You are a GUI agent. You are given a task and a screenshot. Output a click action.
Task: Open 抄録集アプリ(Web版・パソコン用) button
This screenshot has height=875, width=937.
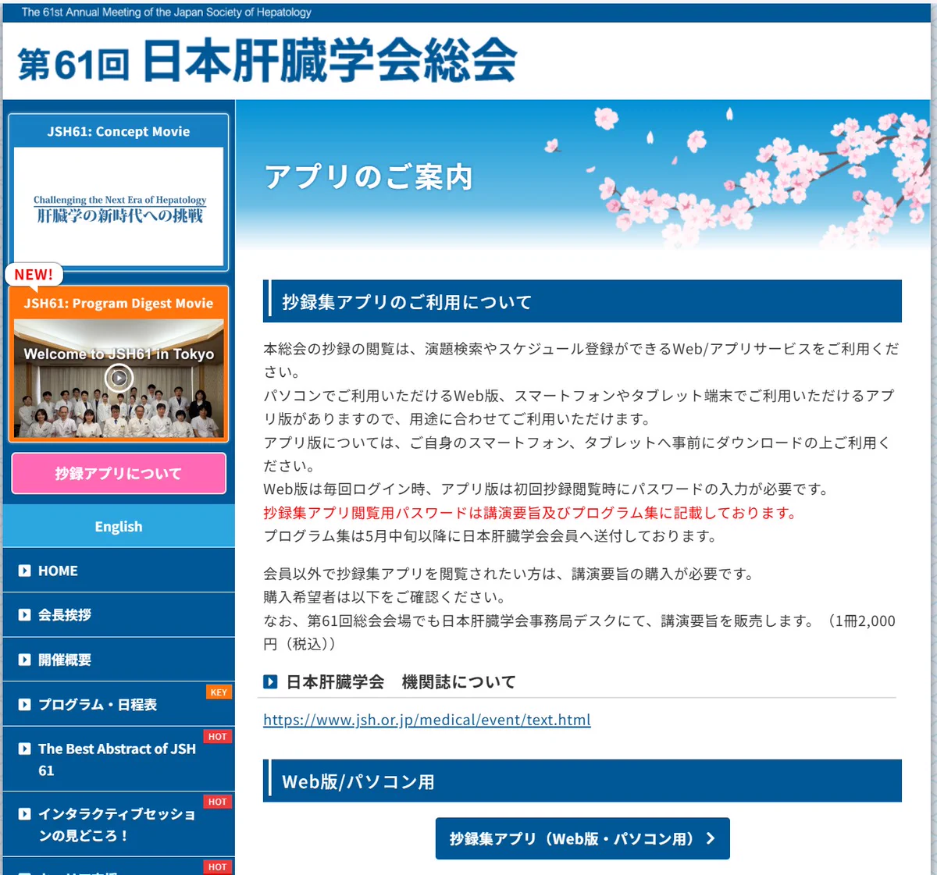pos(583,838)
